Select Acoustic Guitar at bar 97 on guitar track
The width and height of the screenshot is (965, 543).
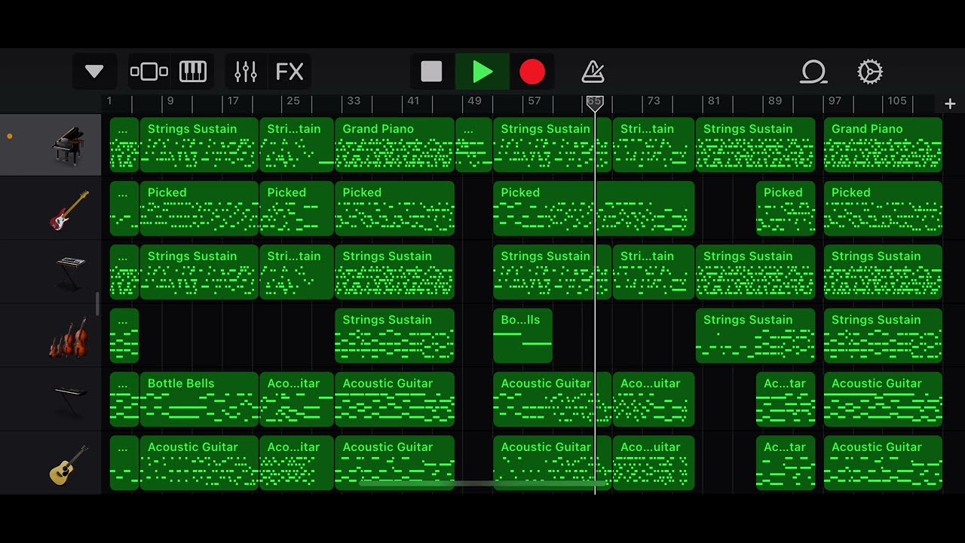pyautogui.click(x=883, y=463)
